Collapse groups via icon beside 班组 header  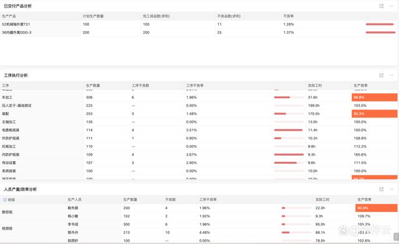5,200
